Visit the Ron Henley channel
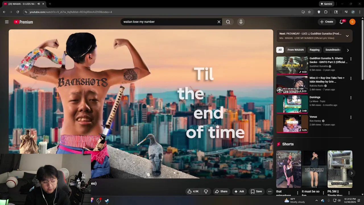Image resolution: width=364 pixels, height=205 pixels. 315,121
